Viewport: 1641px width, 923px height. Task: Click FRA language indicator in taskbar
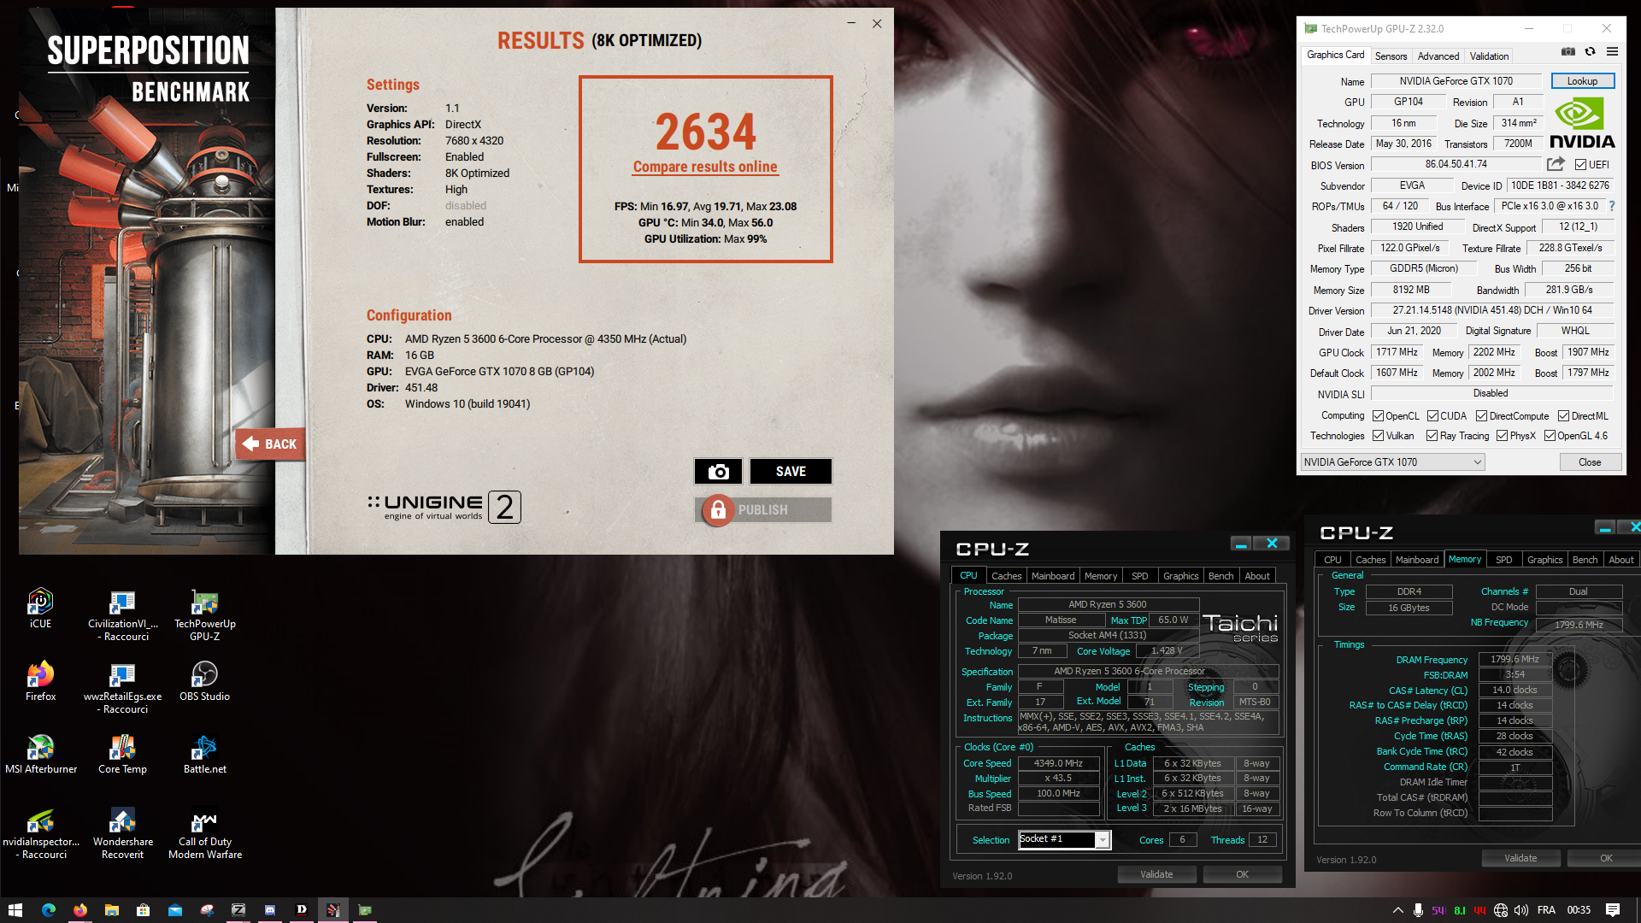point(1546,910)
